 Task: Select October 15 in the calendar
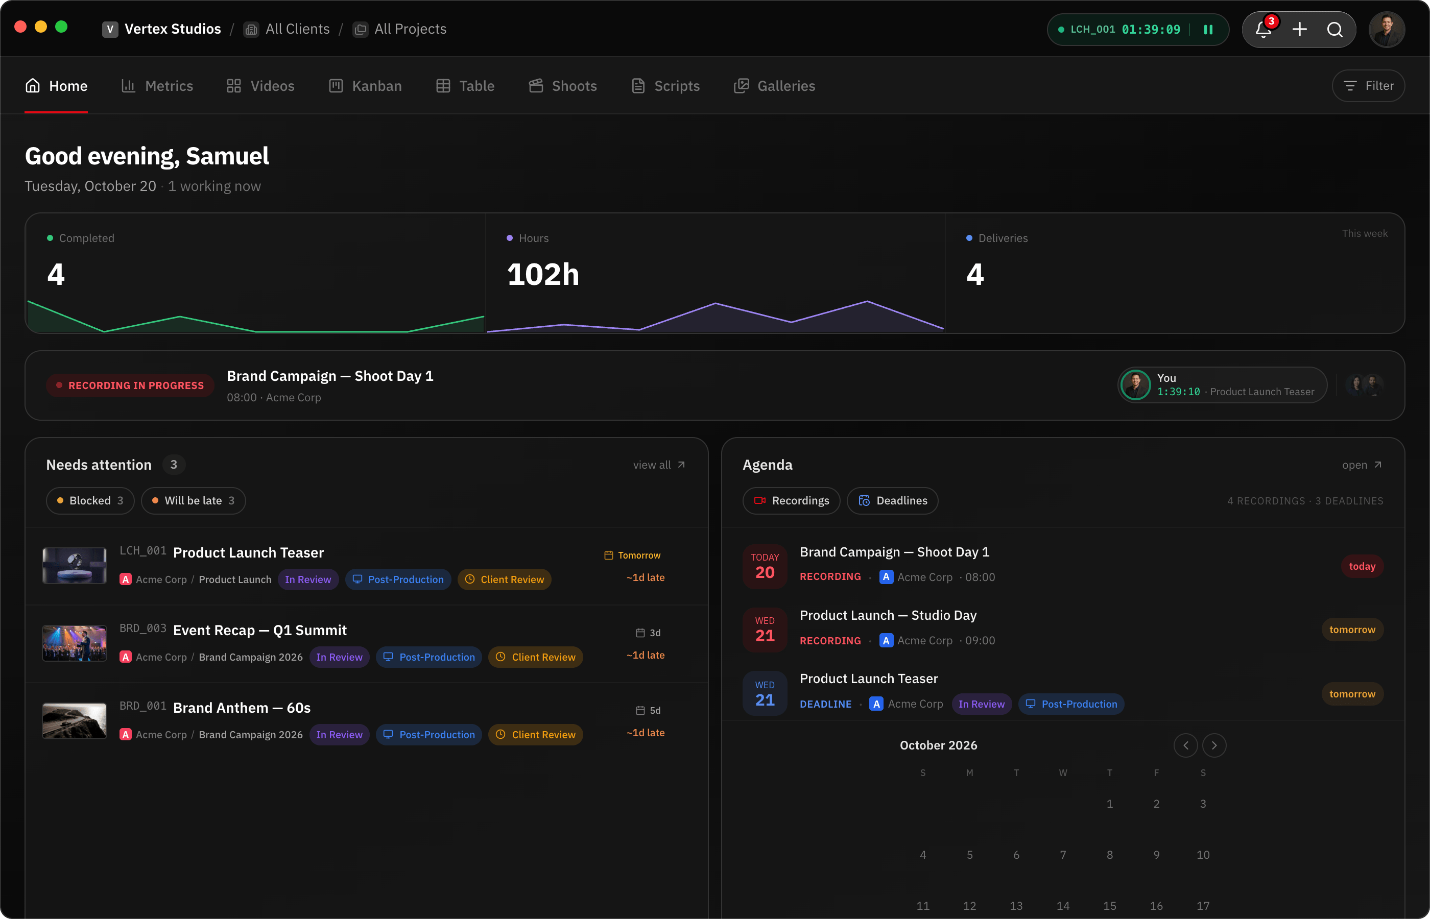(x=1109, y=906)
